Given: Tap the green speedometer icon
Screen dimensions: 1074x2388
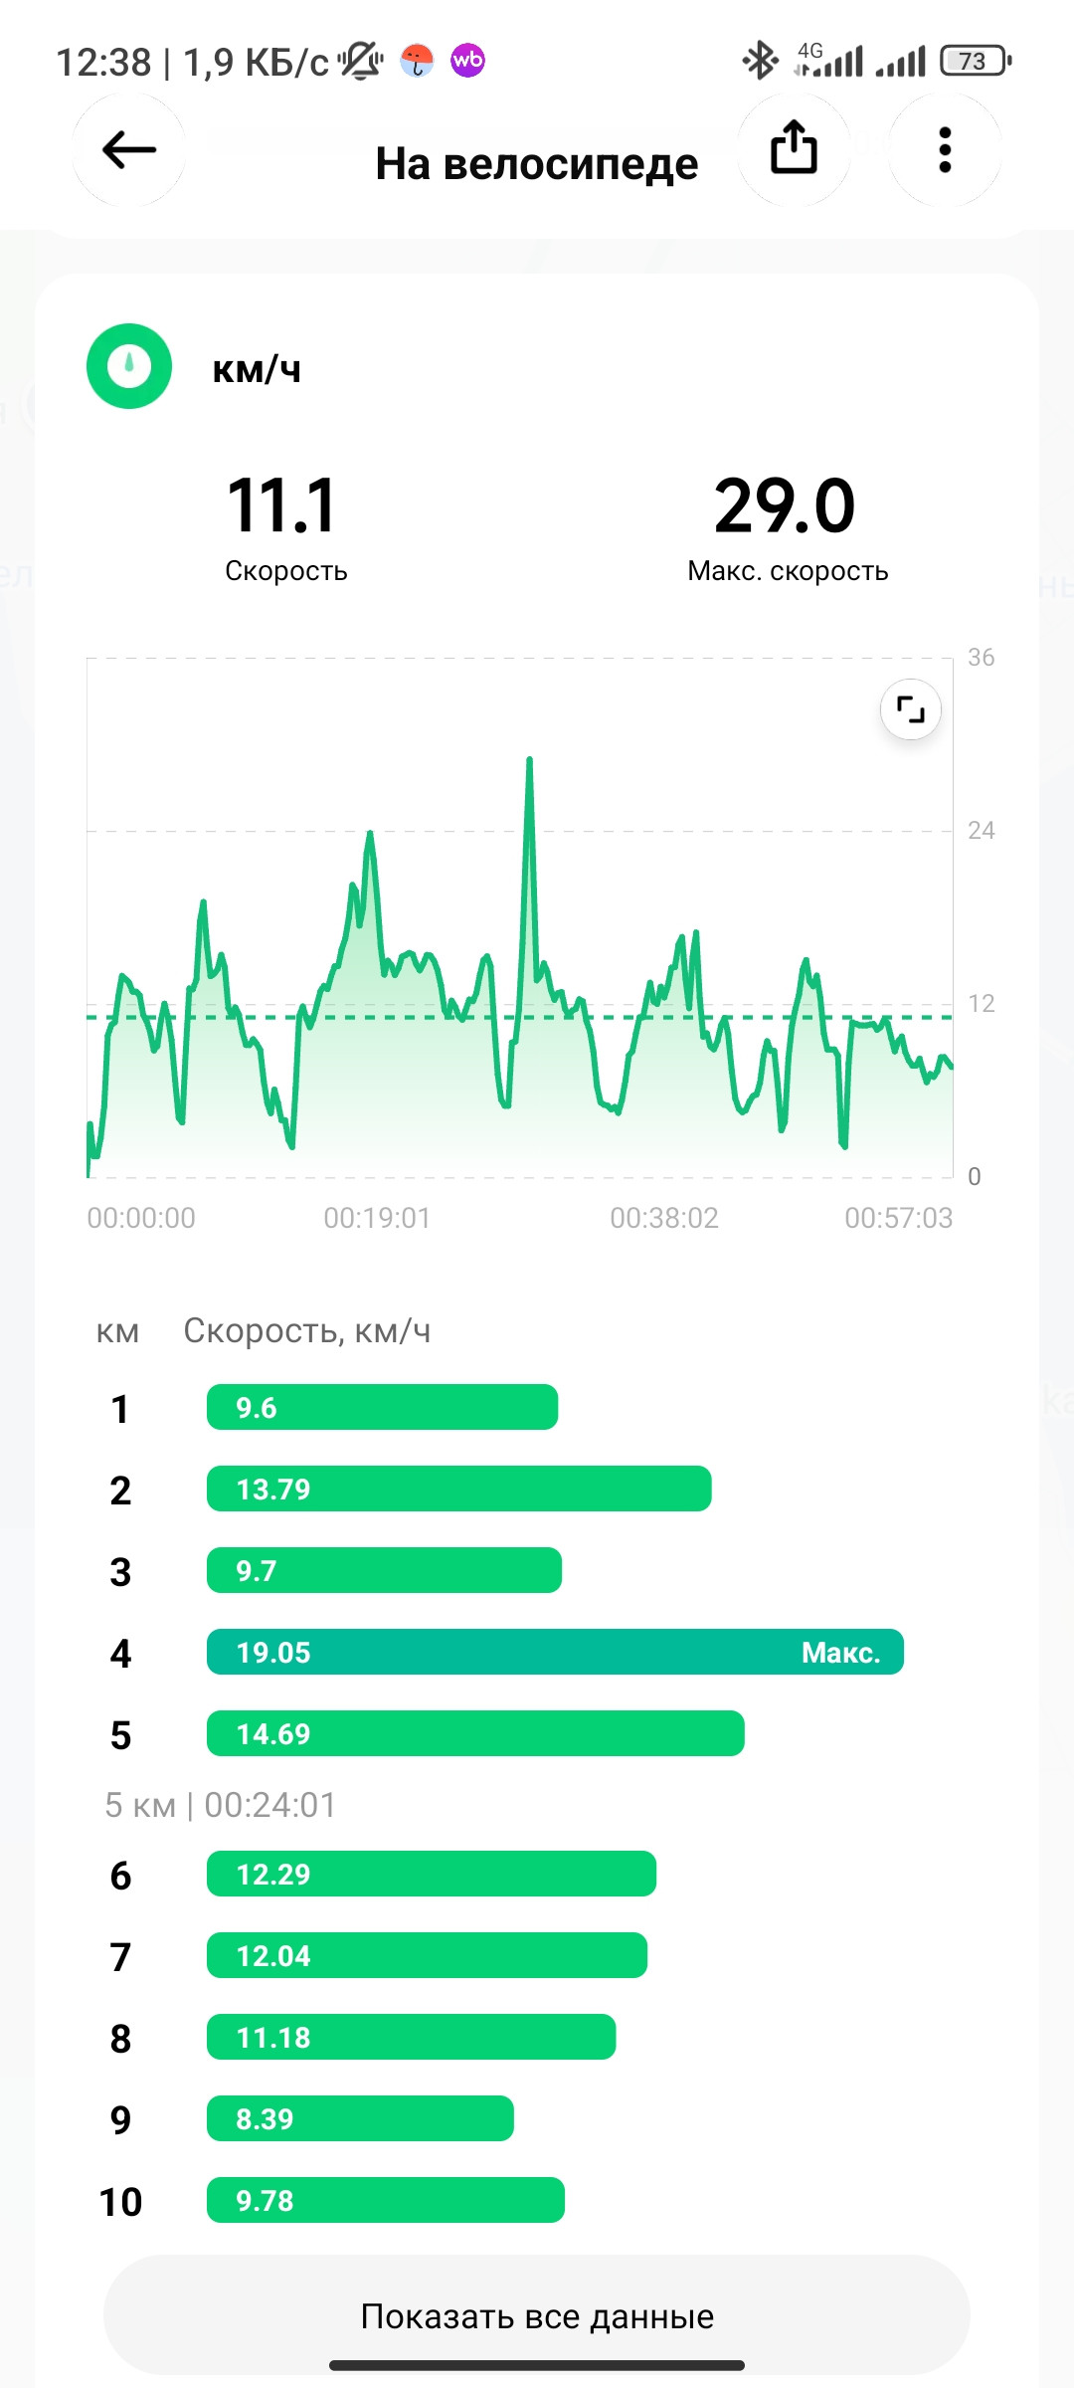Looking at the screenshot, I should [x=129, y=366].
